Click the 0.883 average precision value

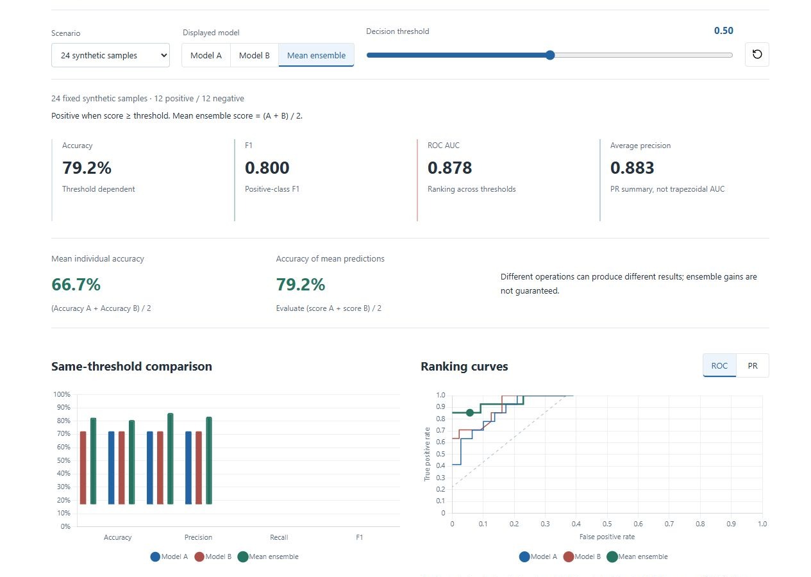(x=633, y=168)
